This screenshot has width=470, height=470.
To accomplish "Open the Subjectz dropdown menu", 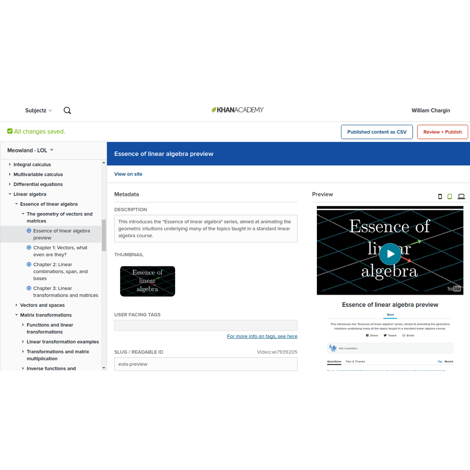I will click(39, 111).
